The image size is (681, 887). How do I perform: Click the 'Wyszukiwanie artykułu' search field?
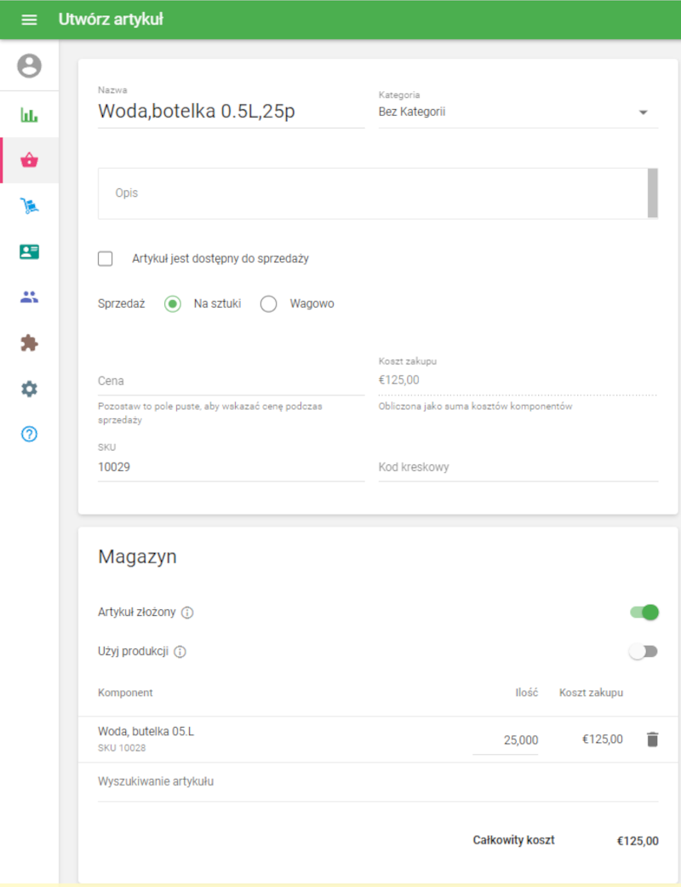coord(378,782)
